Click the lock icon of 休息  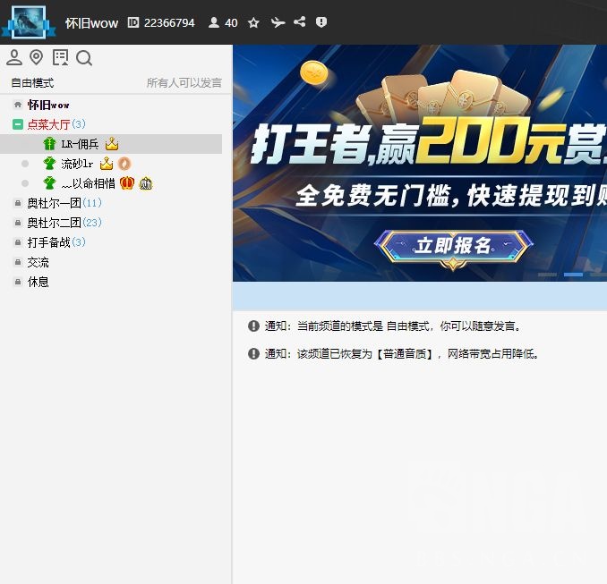point(17,282)
